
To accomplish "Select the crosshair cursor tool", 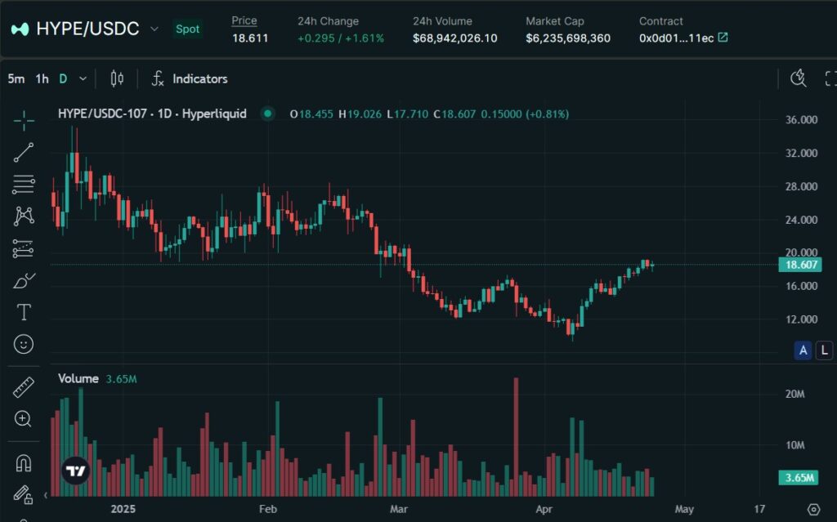I will point(24,121).
